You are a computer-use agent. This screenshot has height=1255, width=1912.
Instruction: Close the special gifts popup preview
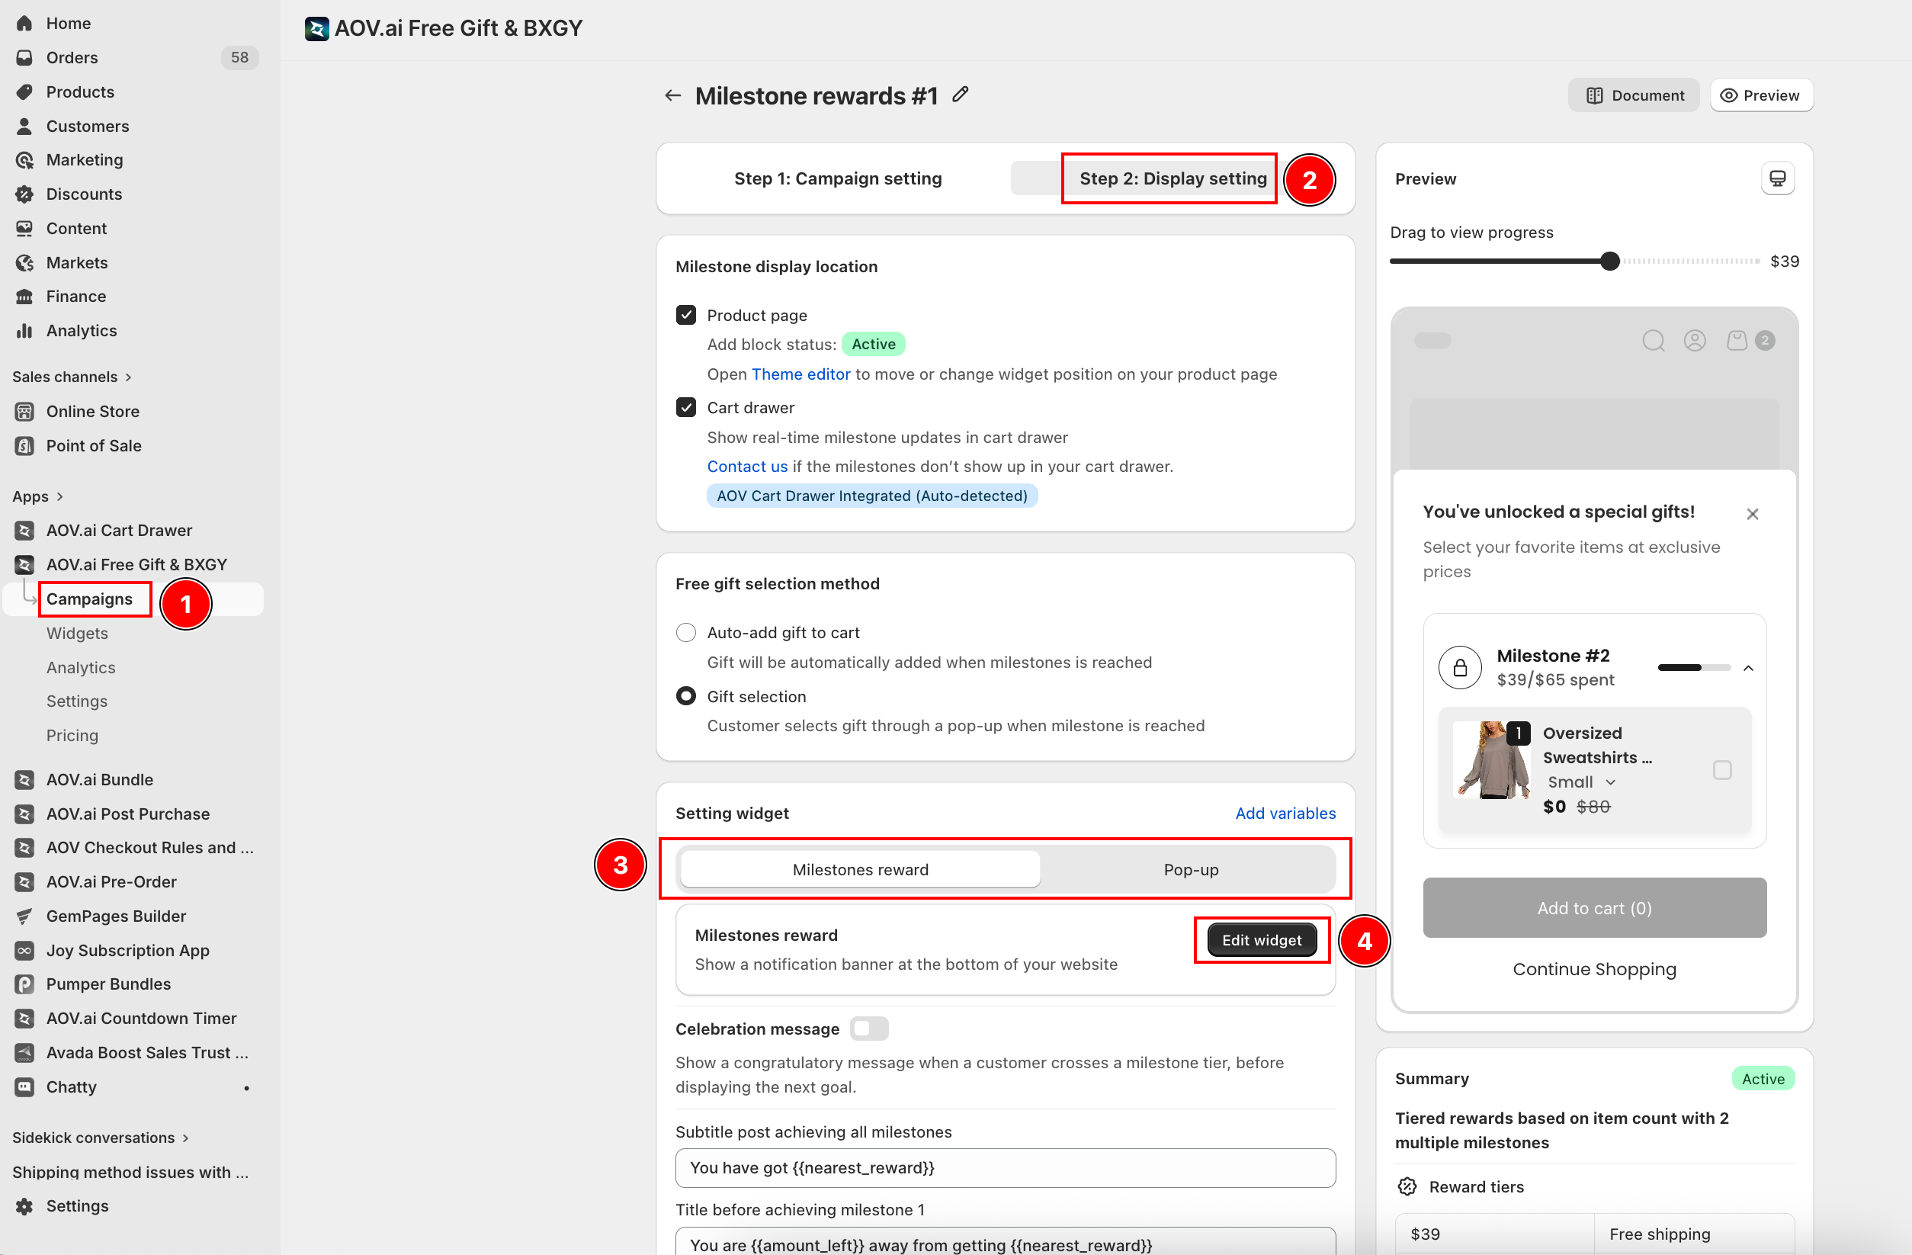(1752, 514)
